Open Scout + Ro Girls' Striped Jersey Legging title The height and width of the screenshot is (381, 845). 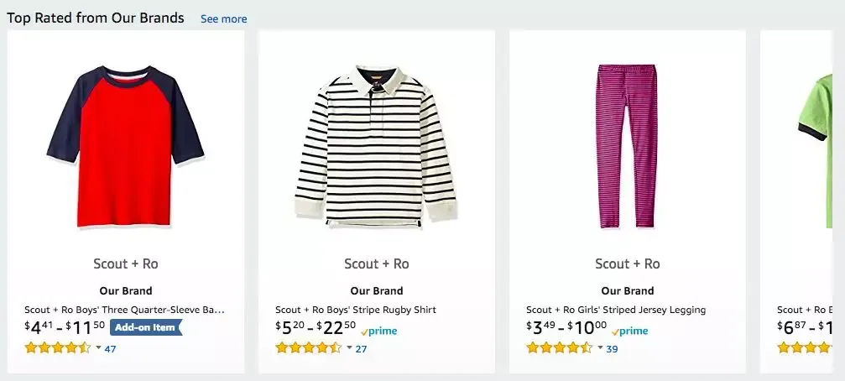[x=616, y=310]
